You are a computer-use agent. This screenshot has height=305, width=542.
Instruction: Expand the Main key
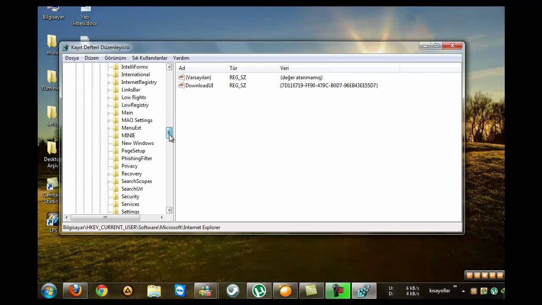tap(108, 113)
